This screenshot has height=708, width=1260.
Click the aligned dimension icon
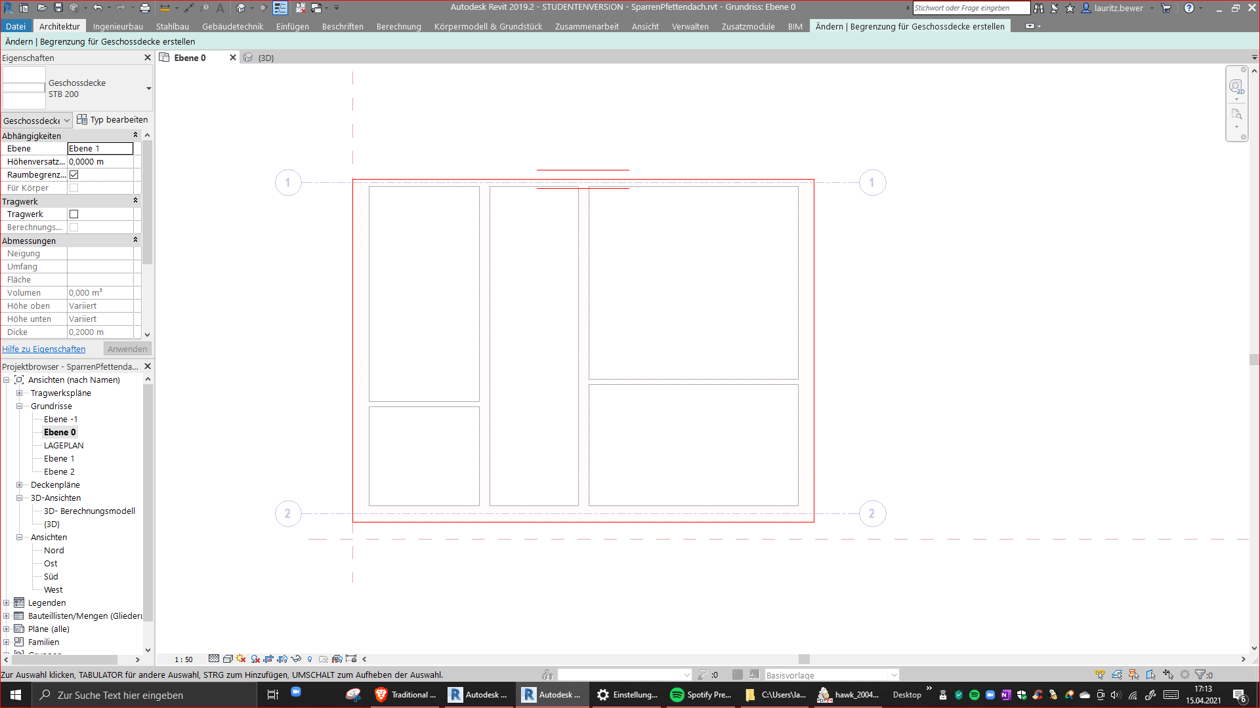189,8
